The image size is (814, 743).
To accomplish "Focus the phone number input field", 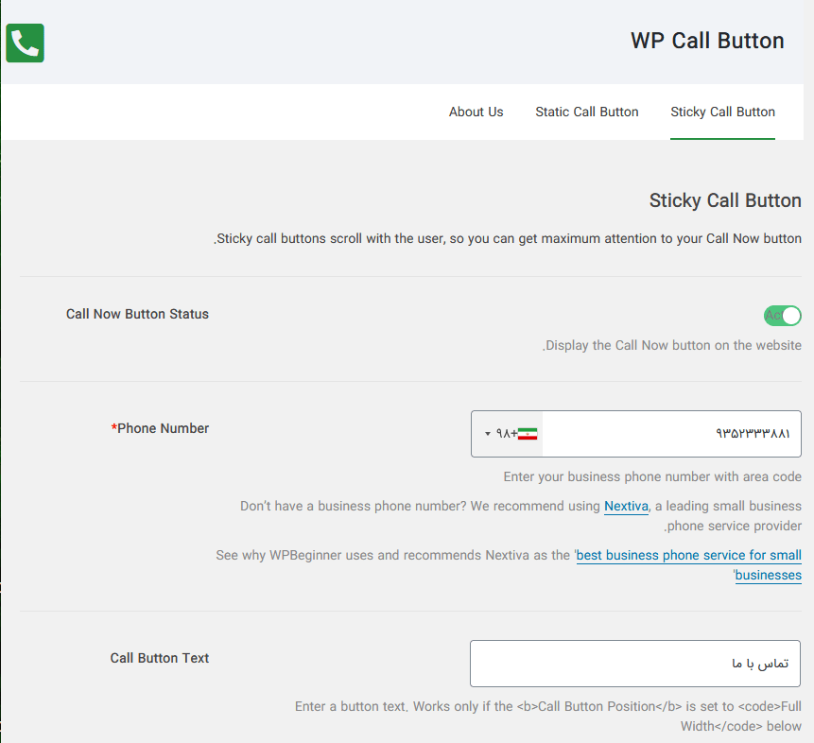I will [x=671, y=434].
